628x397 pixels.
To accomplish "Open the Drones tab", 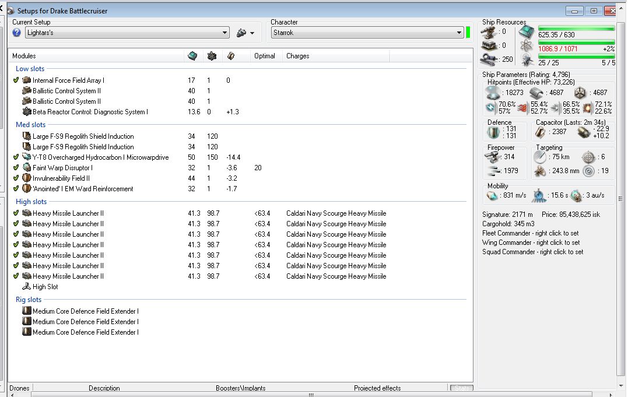I will (19, 388).
